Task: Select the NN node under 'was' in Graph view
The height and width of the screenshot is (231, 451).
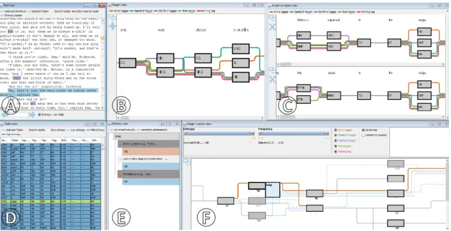Action: point(165,58)
